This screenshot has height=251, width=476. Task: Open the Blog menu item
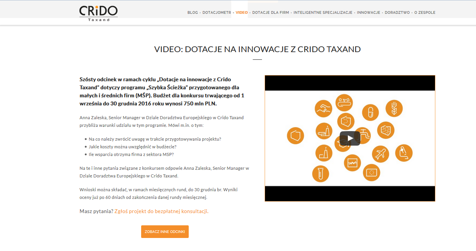193,13
